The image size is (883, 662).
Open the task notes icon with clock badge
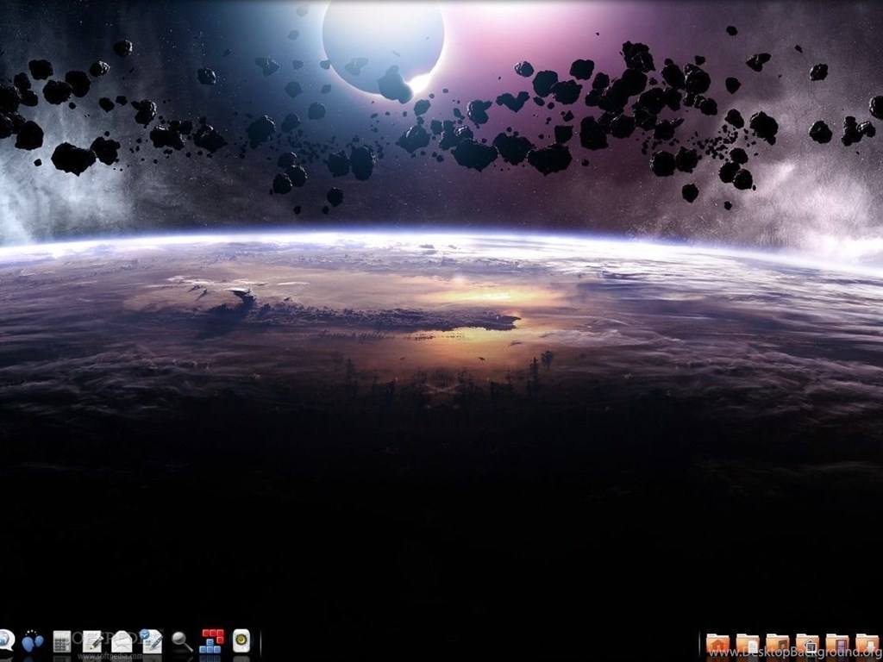(x=152, y=641)
